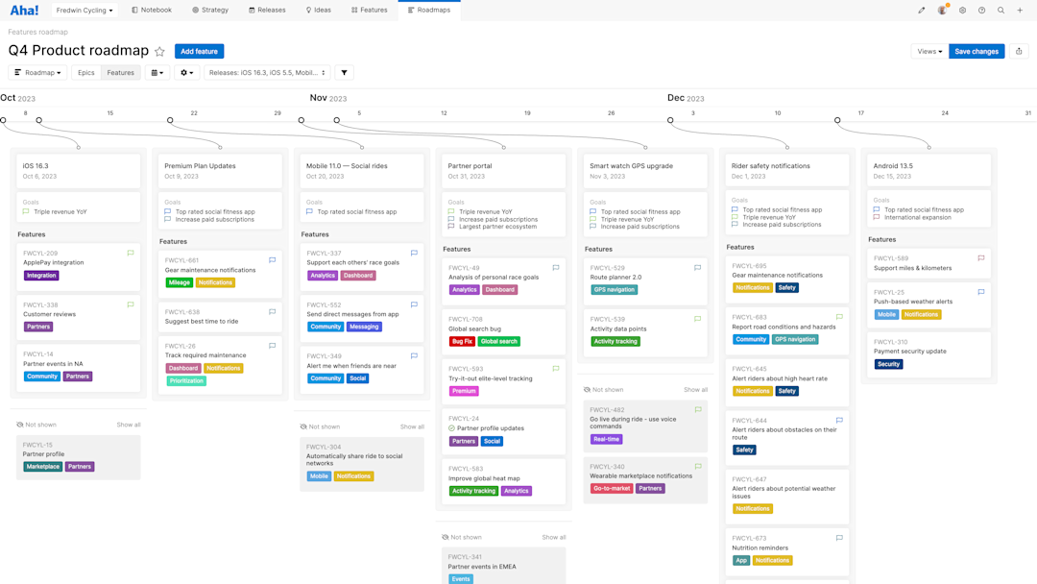The width and height of the screenshot is (1037, 584).
Task: Click the help question mark icon
Action: [981, 11]
